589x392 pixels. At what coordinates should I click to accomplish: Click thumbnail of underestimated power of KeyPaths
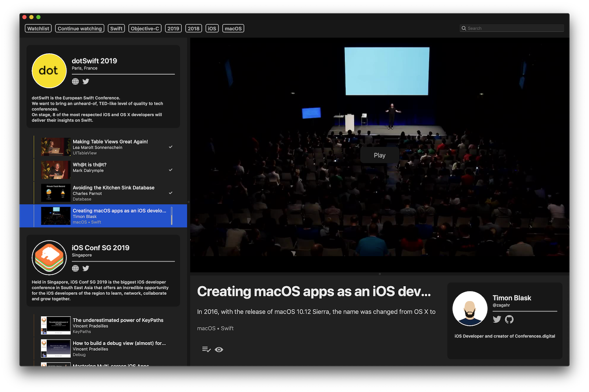click(56, 325)
